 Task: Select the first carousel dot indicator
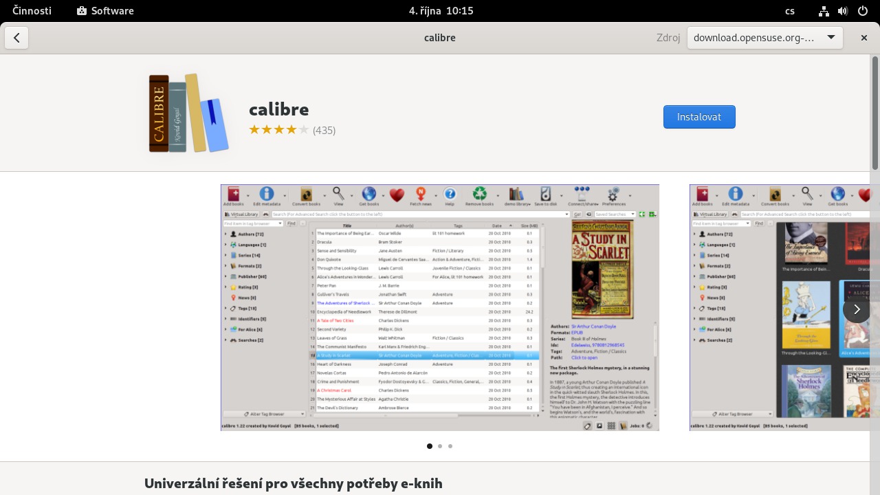point(430,446)
